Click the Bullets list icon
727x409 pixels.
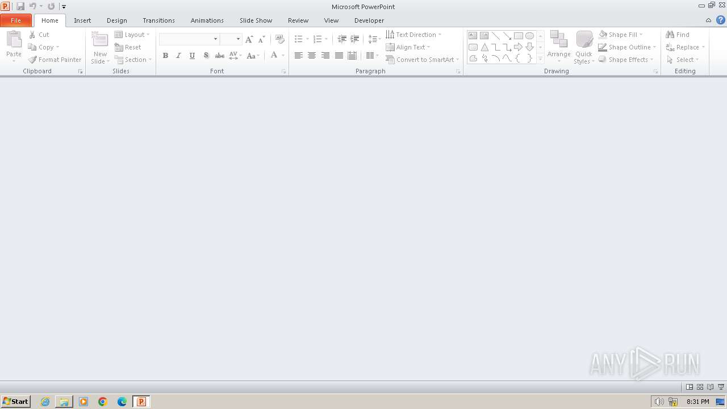[x=299, y=39]
